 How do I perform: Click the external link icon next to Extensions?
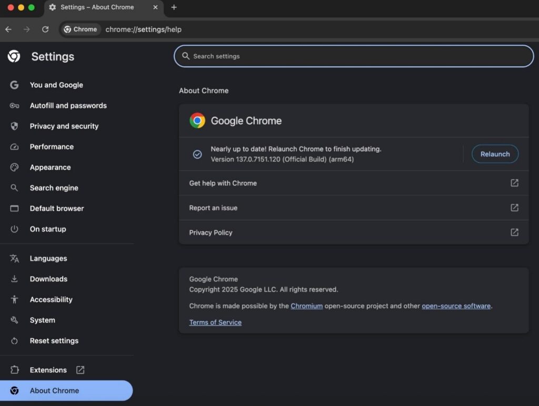coord(80,370)
